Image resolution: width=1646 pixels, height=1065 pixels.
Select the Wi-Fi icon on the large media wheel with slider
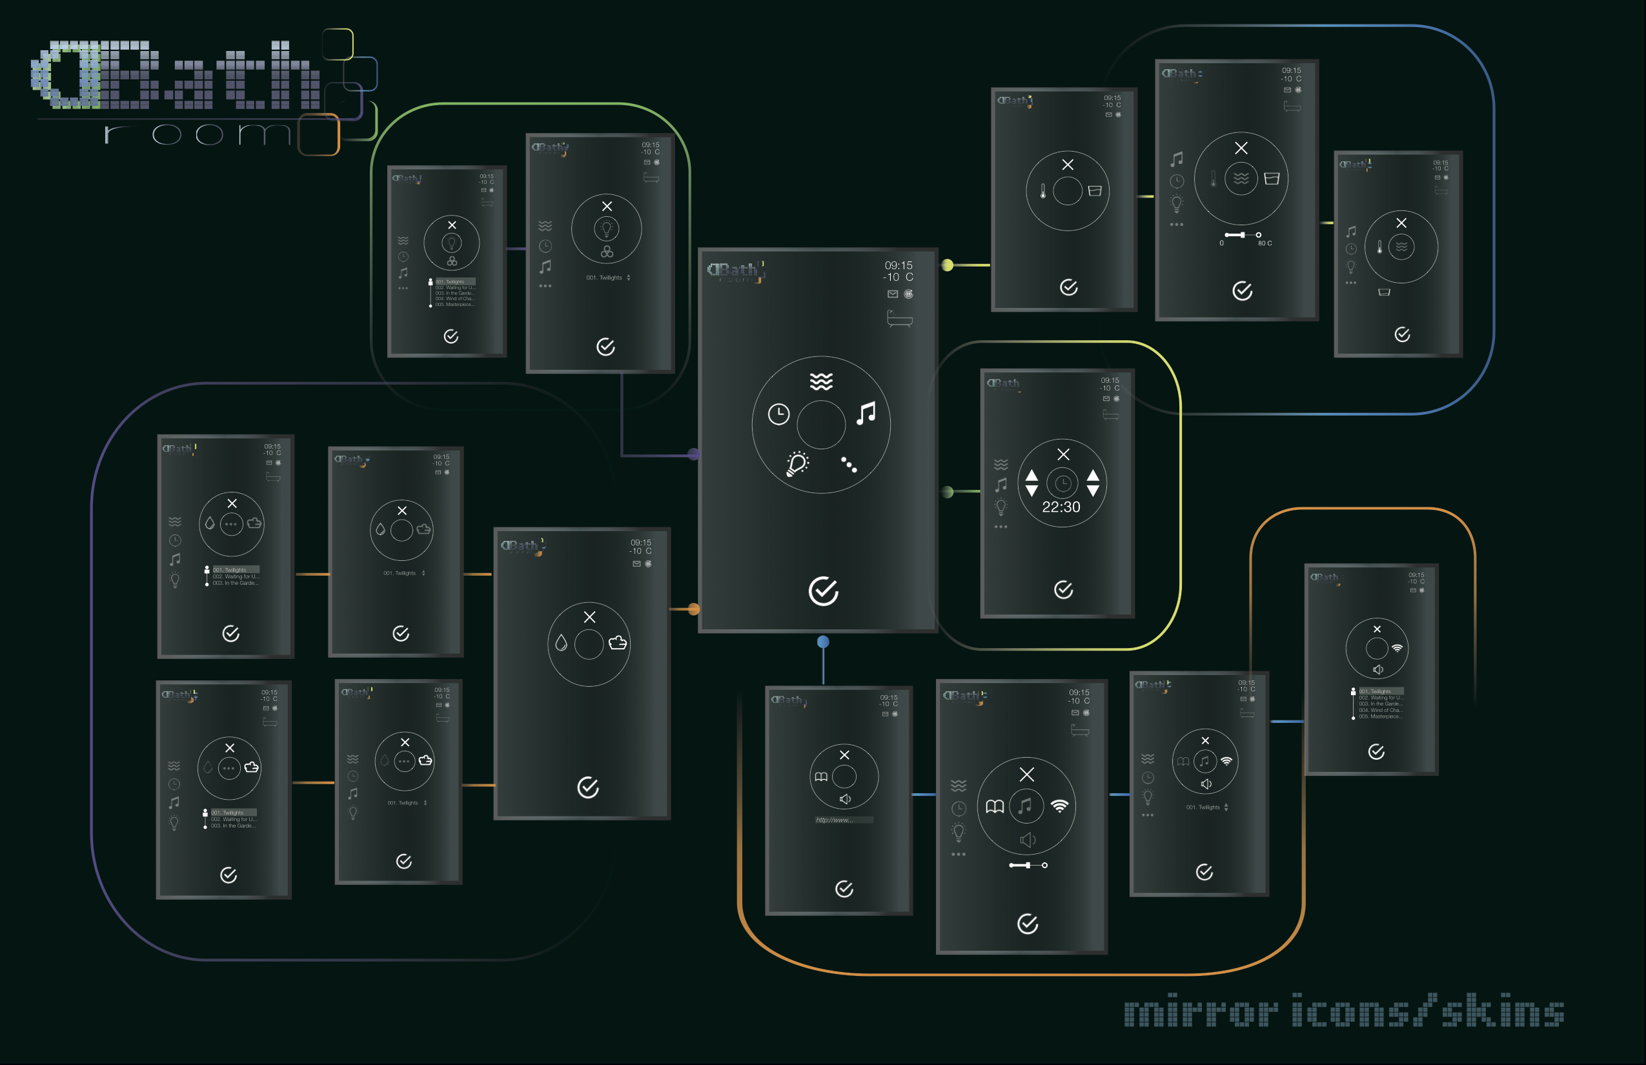click(x=1059, y=806)
